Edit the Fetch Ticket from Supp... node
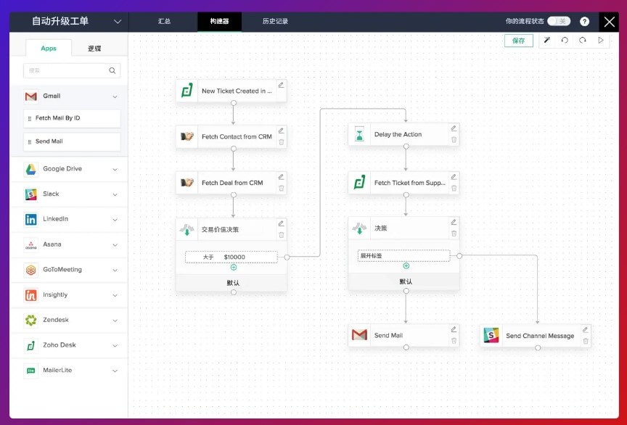The width and height of the screenshot is (627, 425). point(454,177)
